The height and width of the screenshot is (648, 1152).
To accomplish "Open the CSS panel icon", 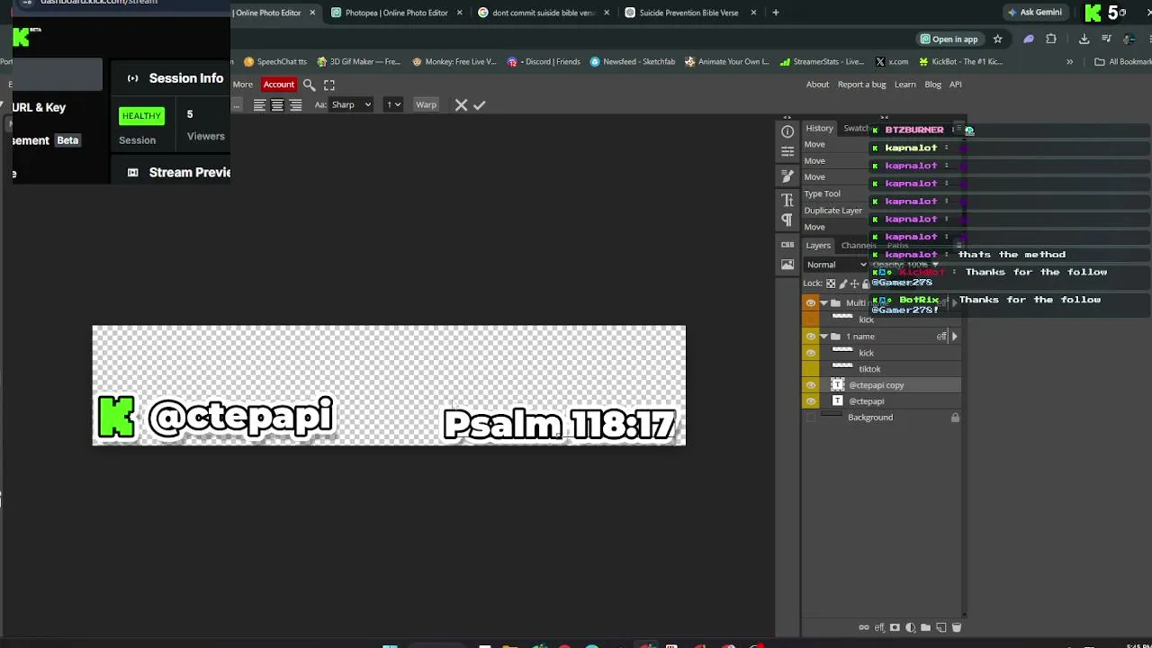I will (x=787, y=245).
